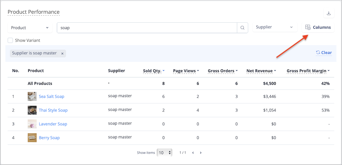Sort by the Sold Qty. column

point(154,71)
